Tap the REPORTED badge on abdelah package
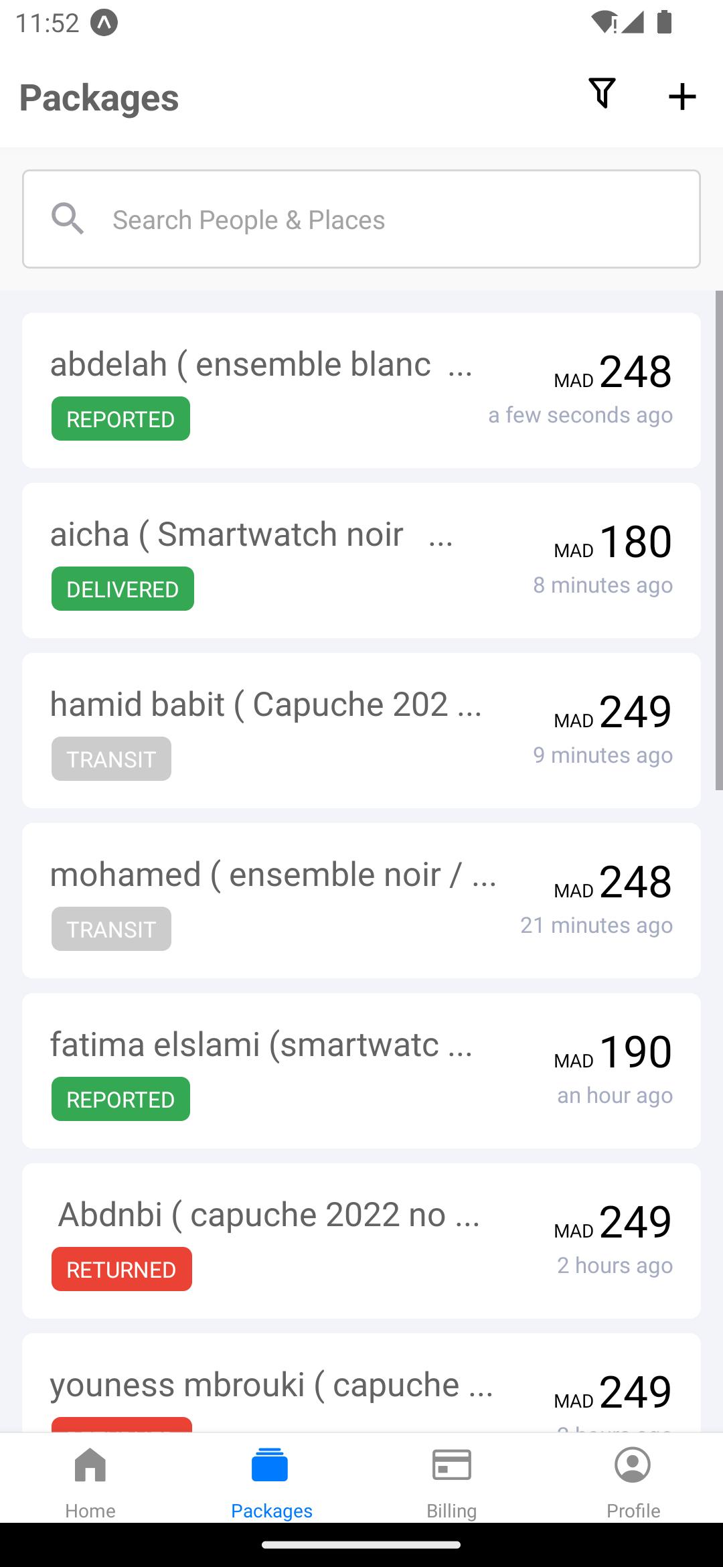The height and width of the screenshot is (1567, 723). point(120,419)
